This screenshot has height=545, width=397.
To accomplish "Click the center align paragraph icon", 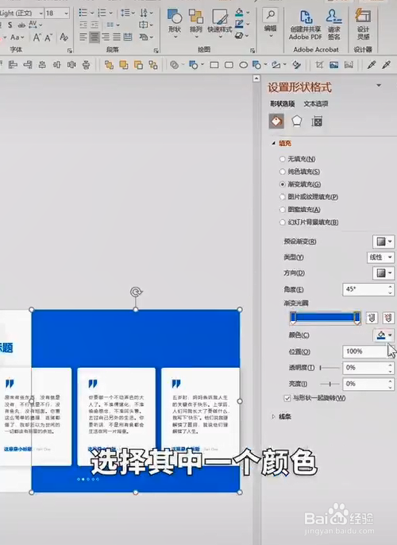I will click(94, 37).
